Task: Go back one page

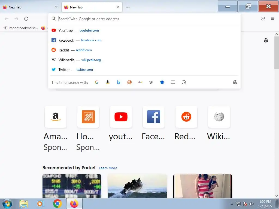Action: coord(7,19)
